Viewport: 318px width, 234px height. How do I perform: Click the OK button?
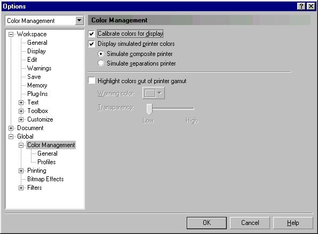206,223
